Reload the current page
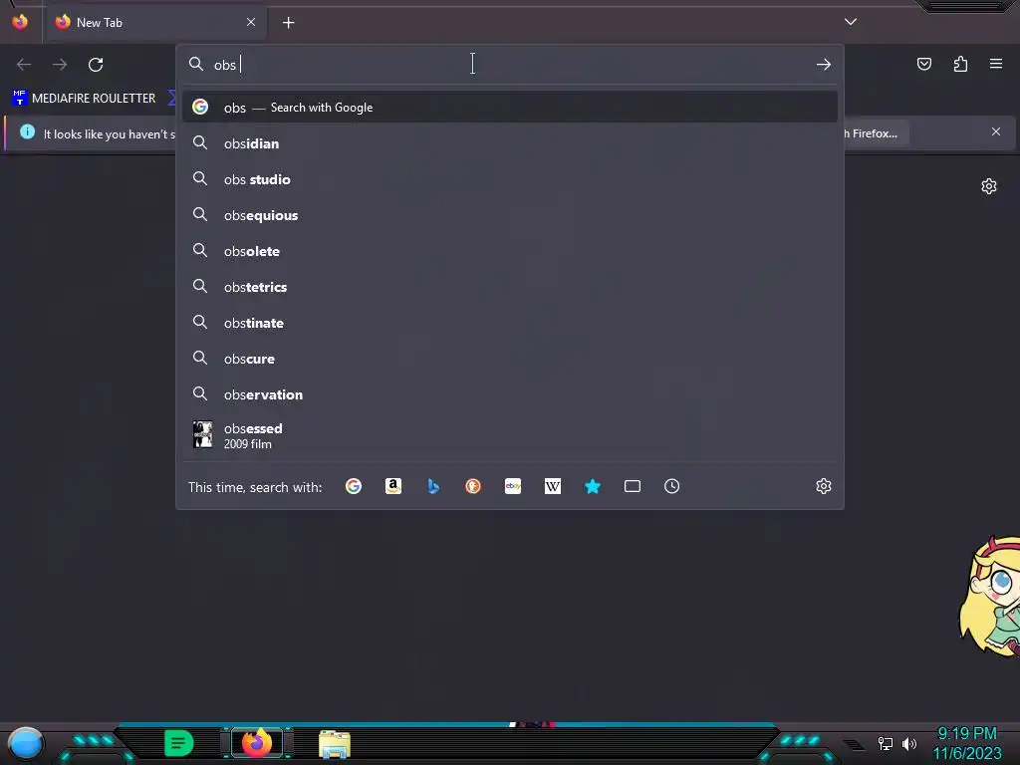The height and width of the screenshot is (765, 1020). pos(96,65)
